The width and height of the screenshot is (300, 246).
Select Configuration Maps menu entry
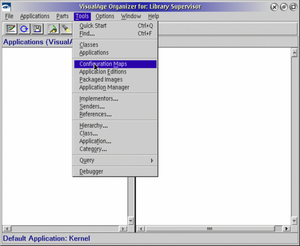(x=115, y=64)
